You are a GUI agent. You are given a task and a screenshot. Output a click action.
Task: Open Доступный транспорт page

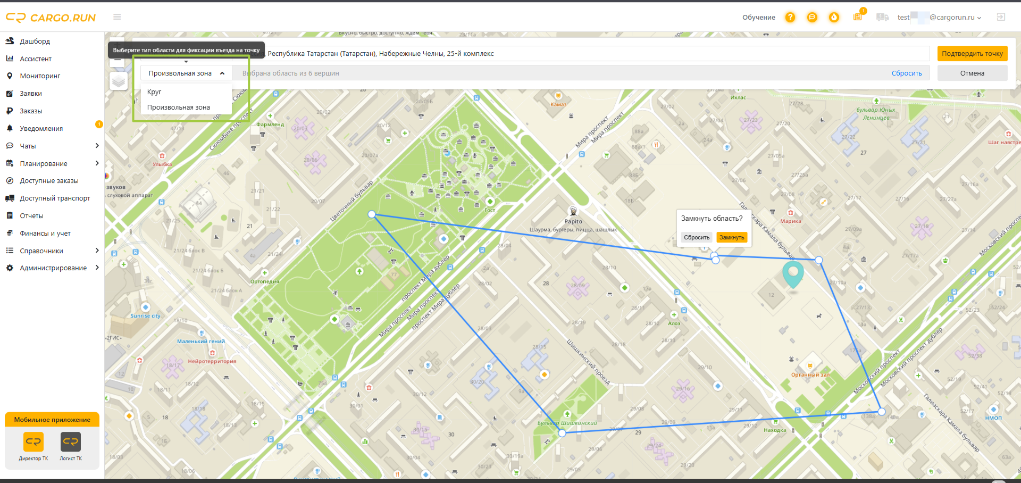pos(55,198)
